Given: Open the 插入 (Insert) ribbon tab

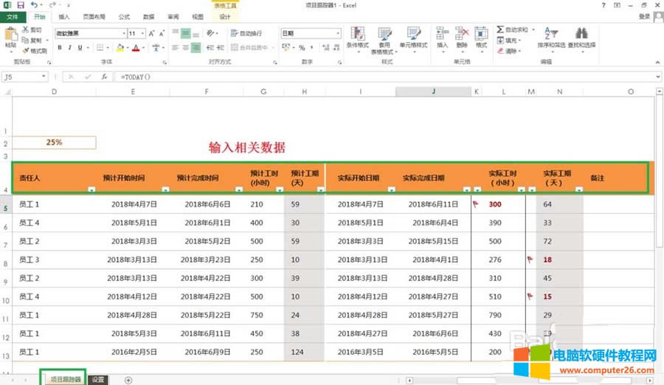Looking at the screenshot, I should (x=64, y=16).
